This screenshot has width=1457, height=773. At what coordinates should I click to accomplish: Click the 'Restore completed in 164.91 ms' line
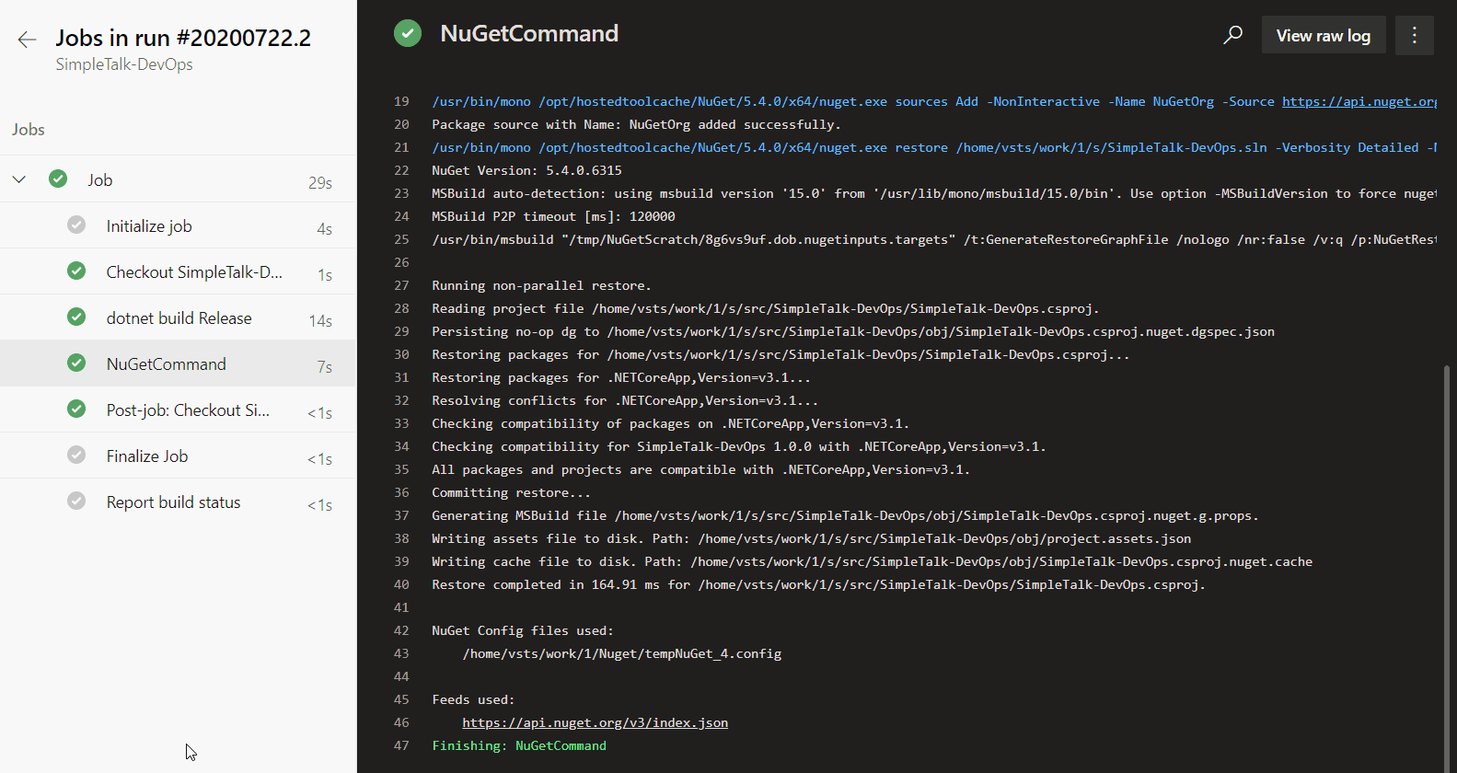pyautogui.click(x=818, y=584)
